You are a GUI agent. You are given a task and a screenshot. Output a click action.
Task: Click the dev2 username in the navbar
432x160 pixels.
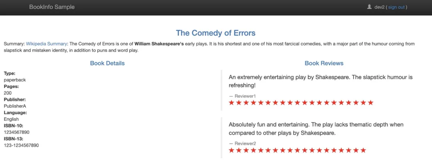click(379, 7)
